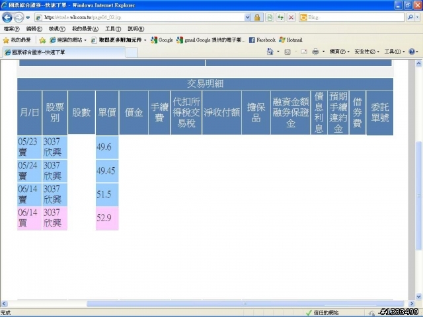Open the search provider dropdown arrow
The image size is (423, 317).
pos(418,18)
